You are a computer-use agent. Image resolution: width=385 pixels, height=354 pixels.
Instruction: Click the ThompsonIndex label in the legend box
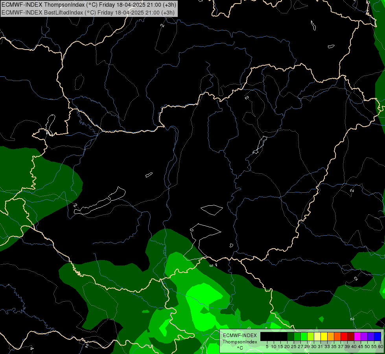pyautogui.click(x=240, y=342)
